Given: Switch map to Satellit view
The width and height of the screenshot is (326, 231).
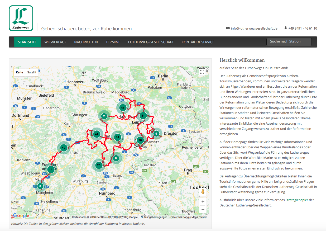Looking at the screenshot, I should (x=32, y=72).
